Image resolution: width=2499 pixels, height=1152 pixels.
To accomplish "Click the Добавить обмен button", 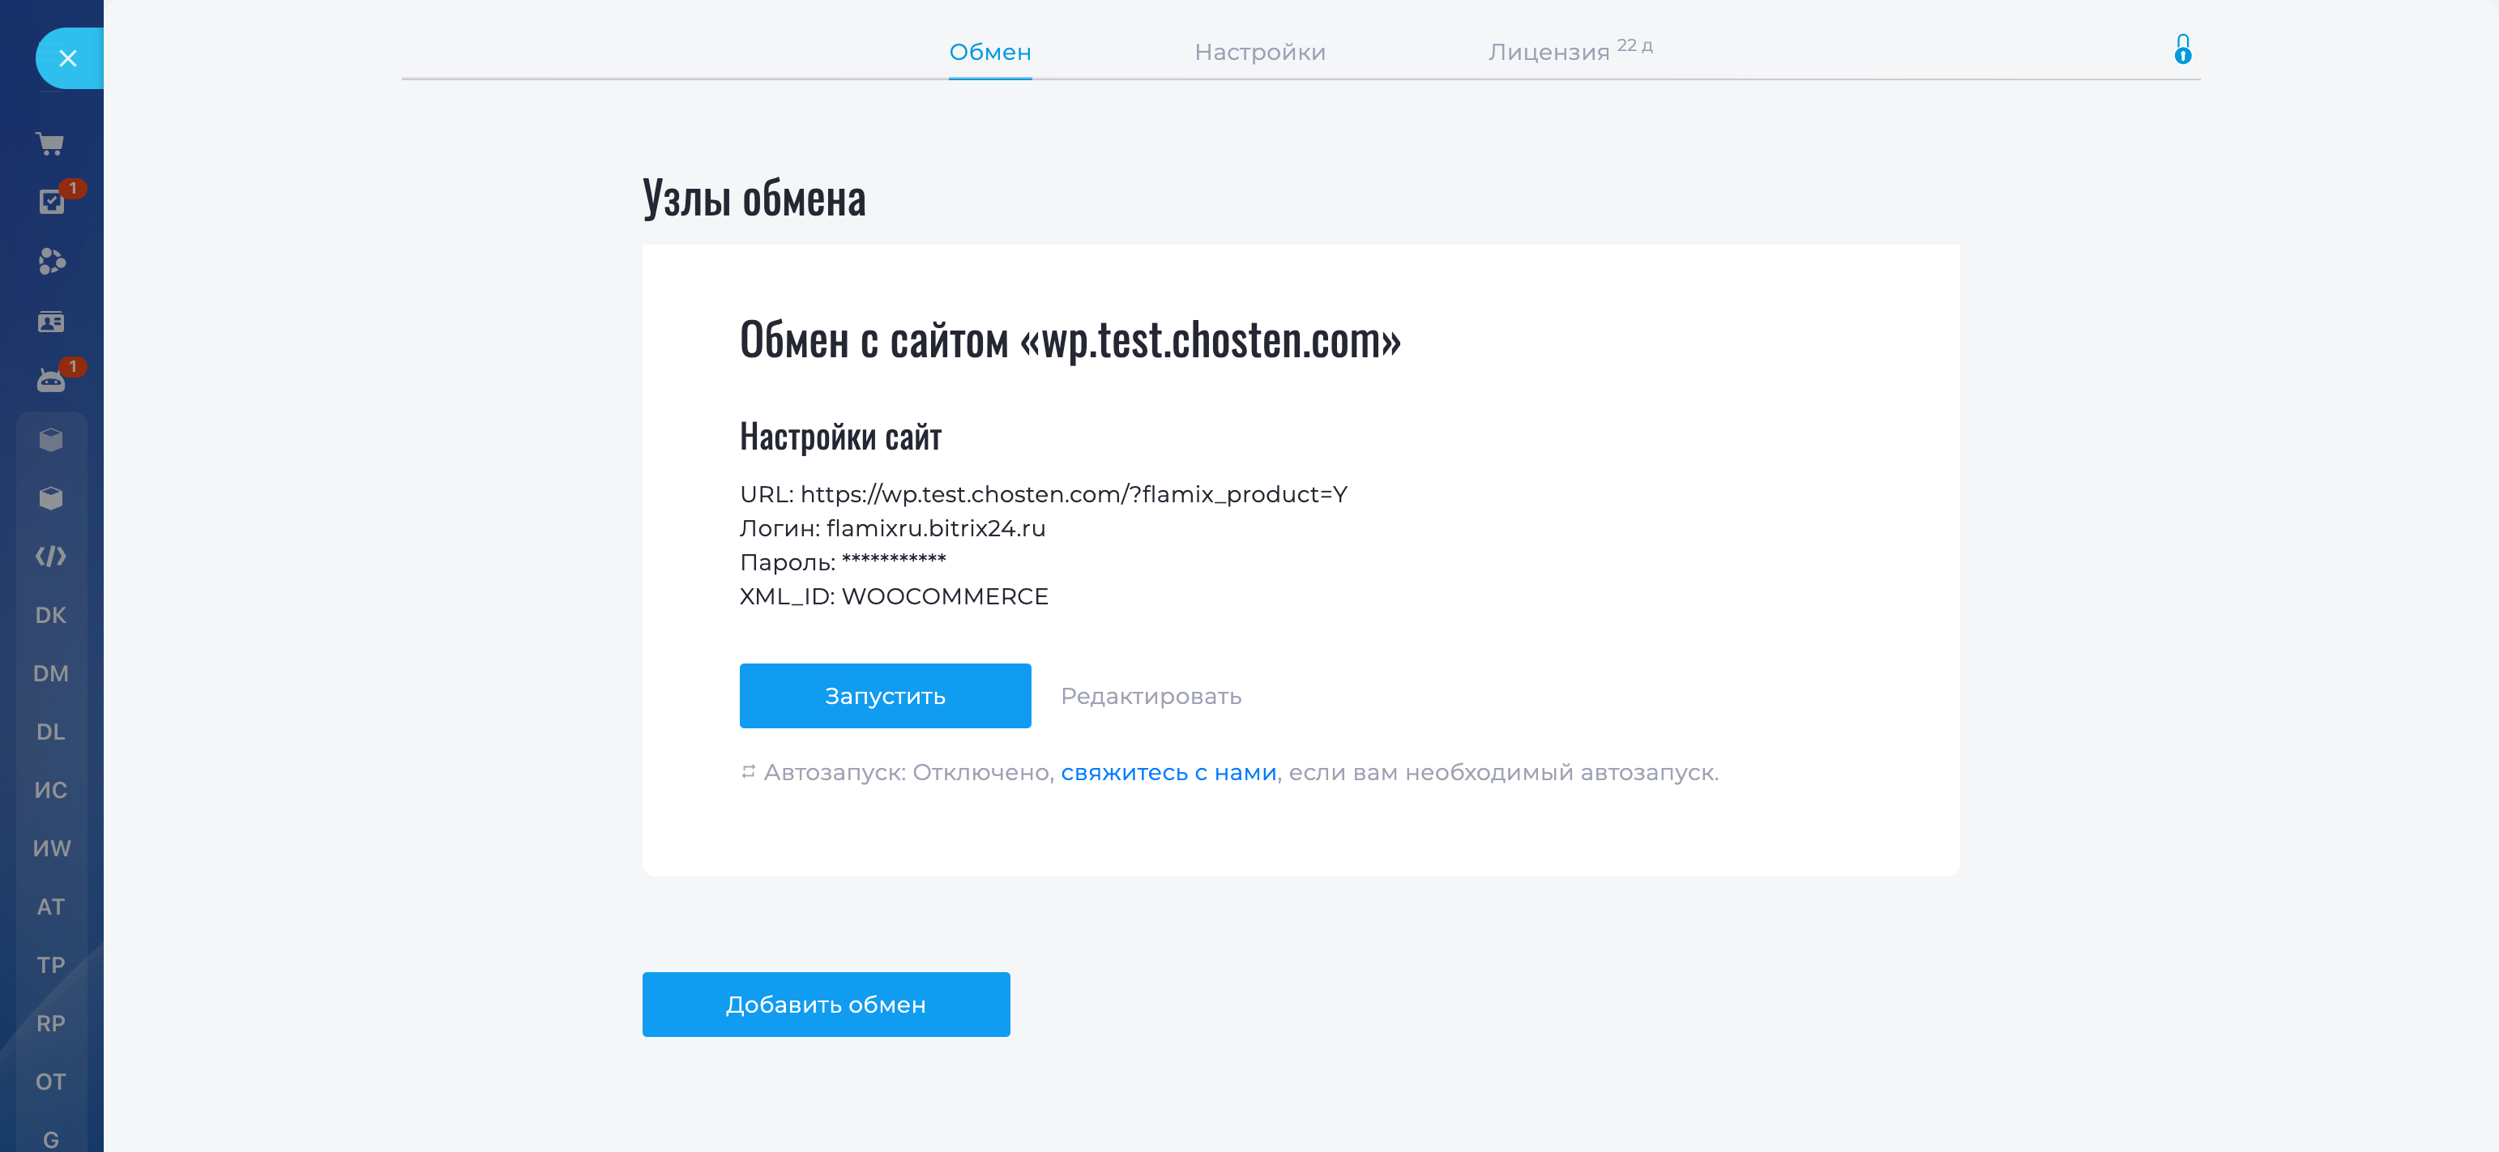I will [826, 1004].
